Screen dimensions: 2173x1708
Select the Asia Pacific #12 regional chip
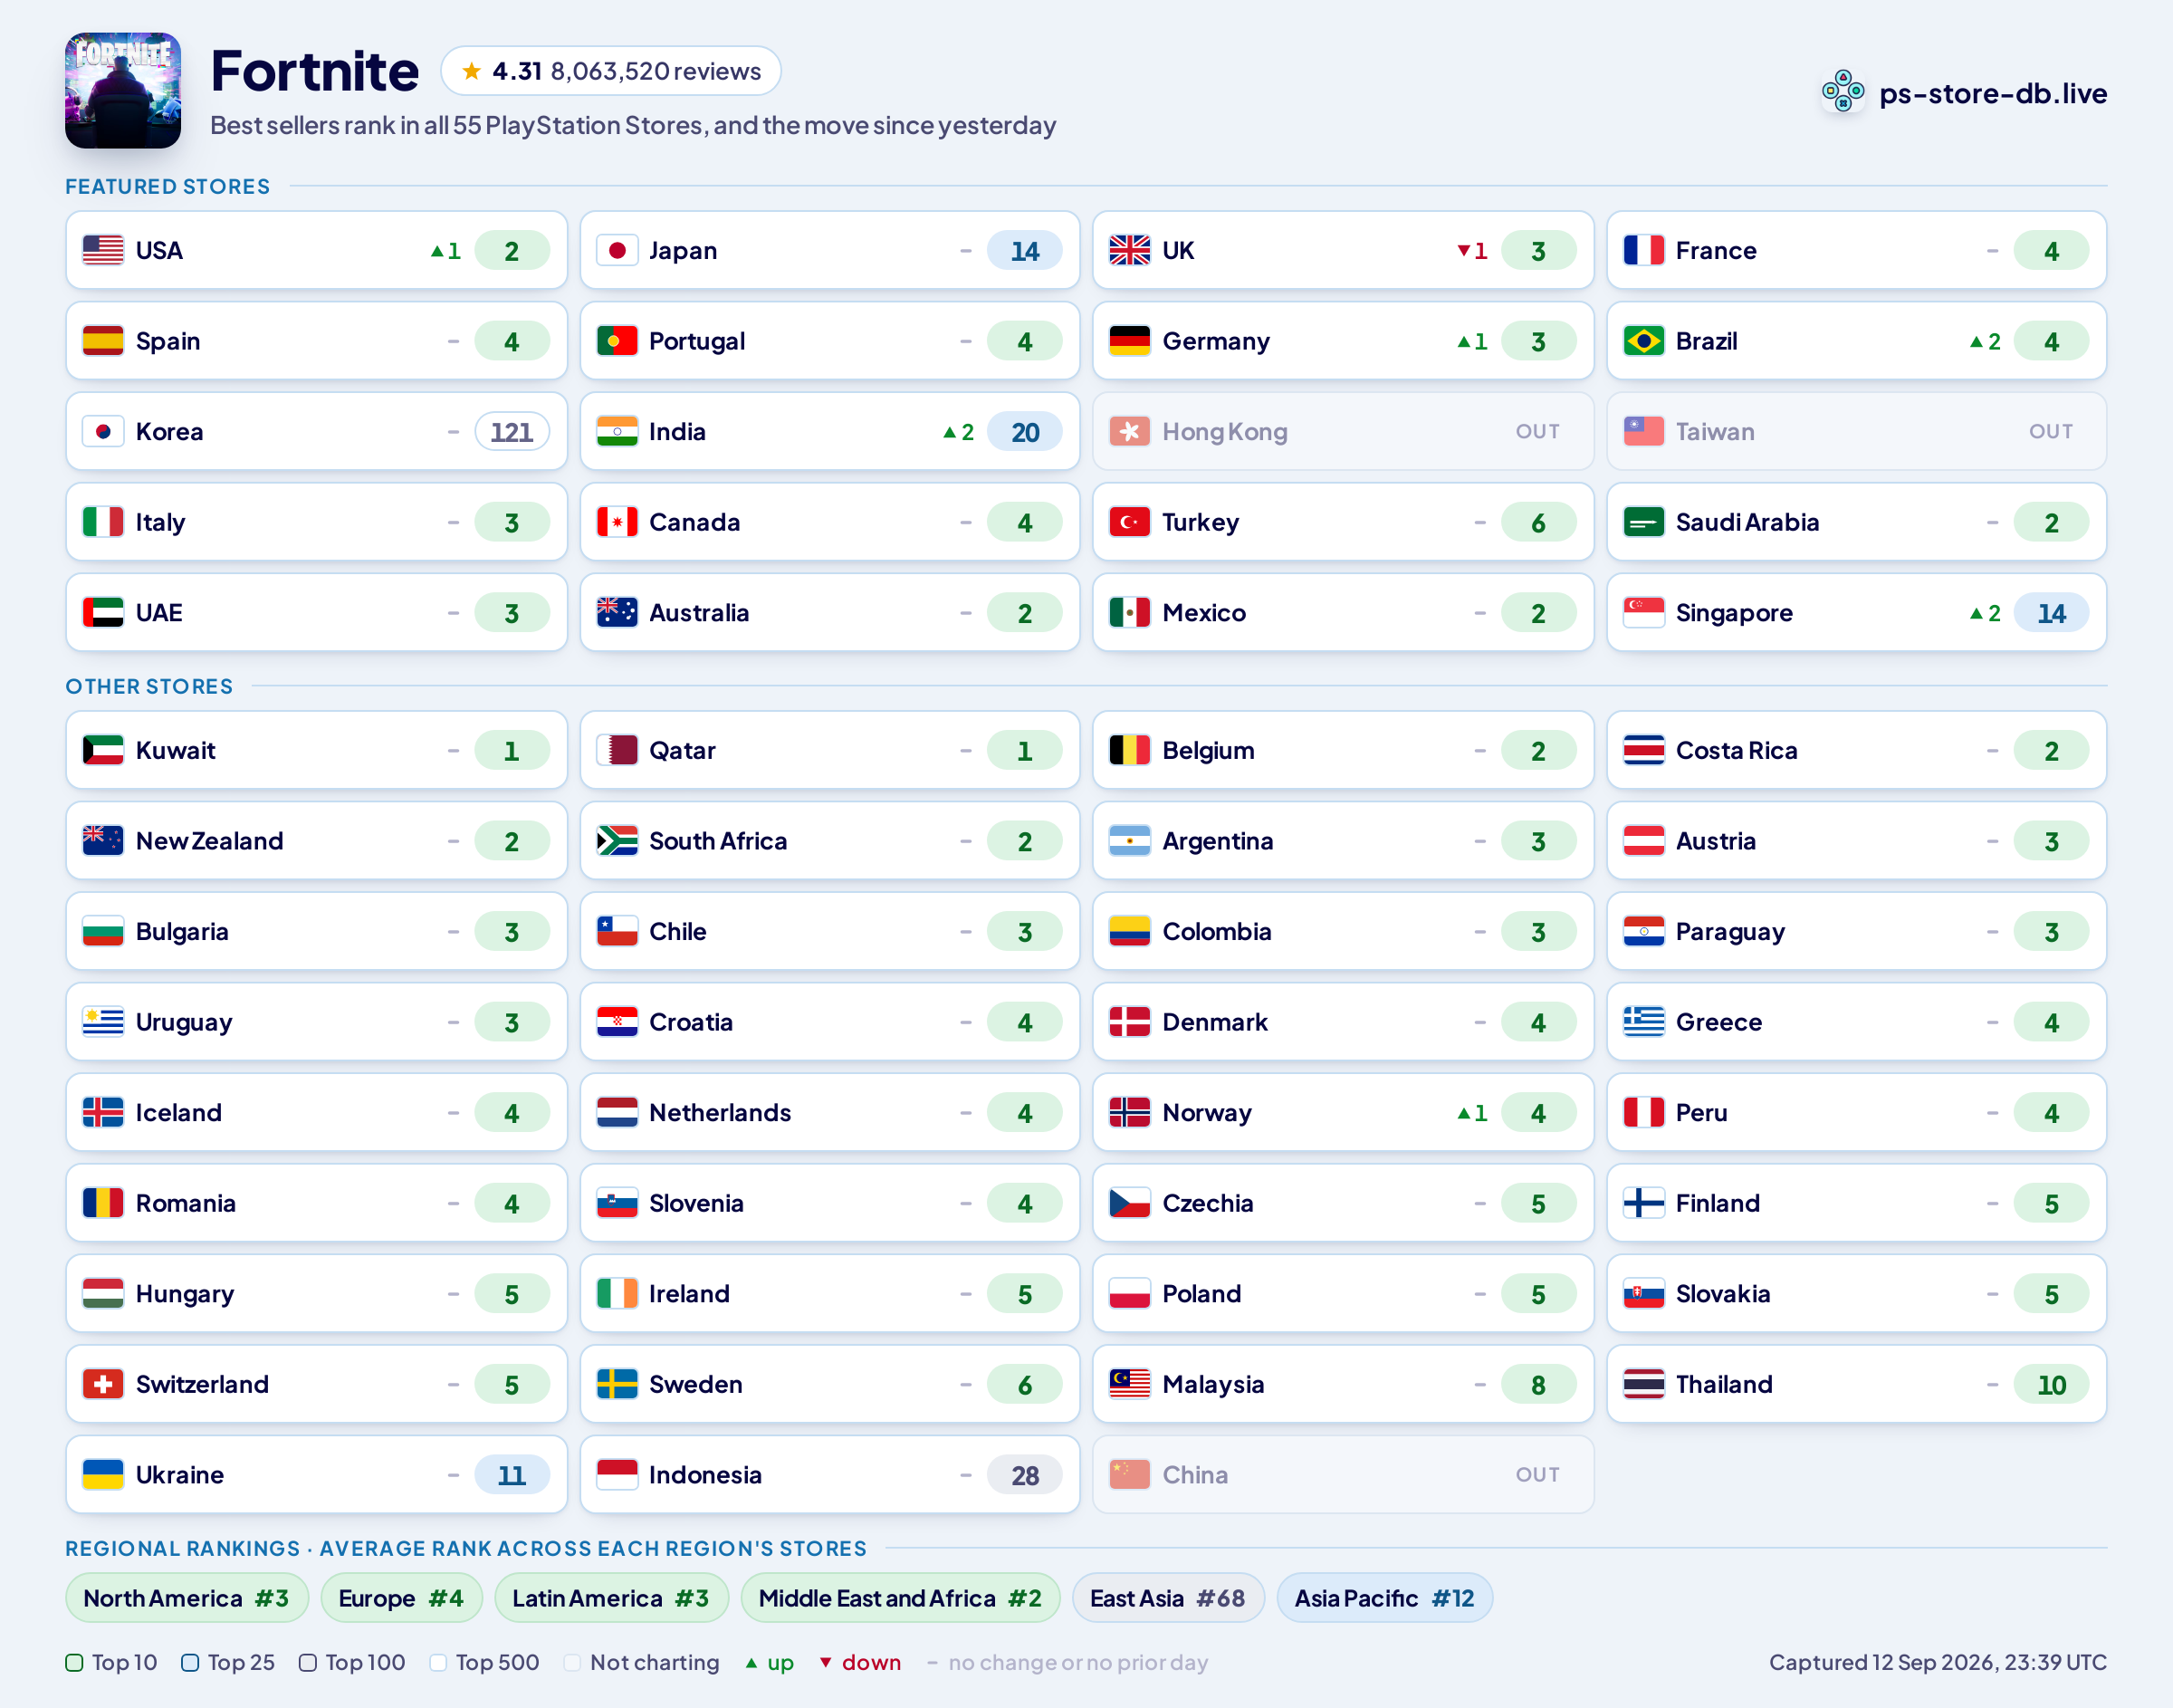click(x=1384, y=1598)
